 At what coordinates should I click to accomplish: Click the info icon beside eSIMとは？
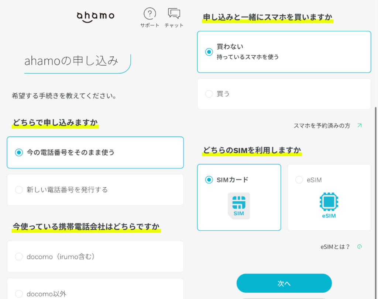[360, 247]
